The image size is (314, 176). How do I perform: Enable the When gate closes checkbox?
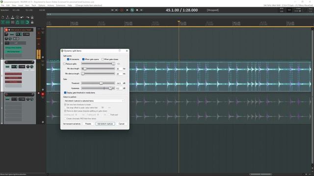point(103,59)
